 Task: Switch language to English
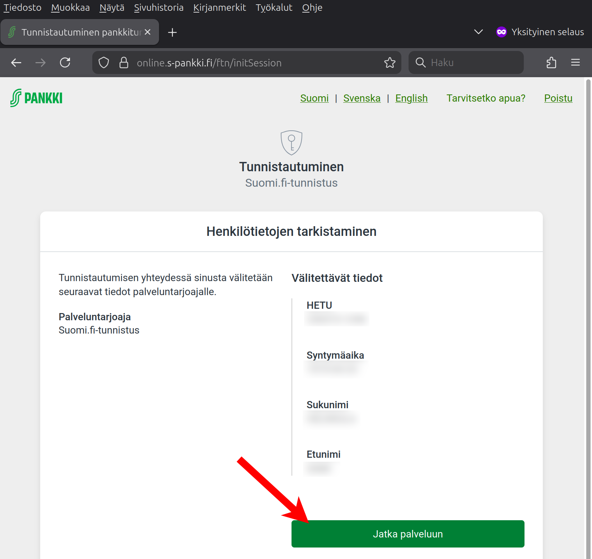[x=411, y=98]
